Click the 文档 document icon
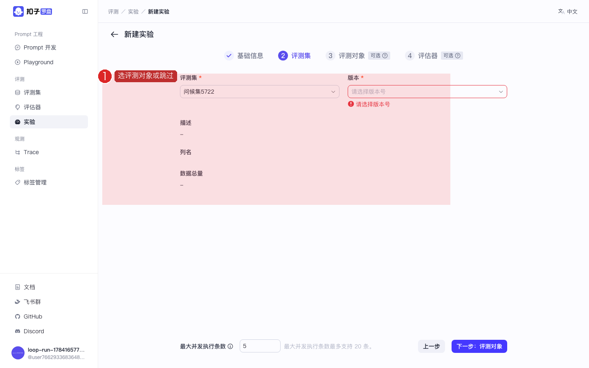The image size is (589, 368). point(18,287)
